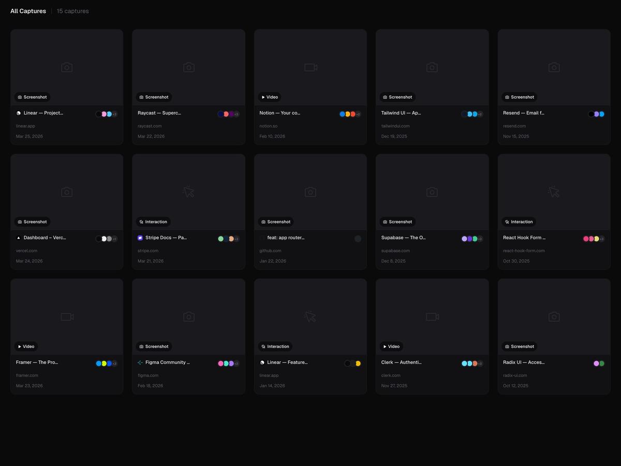Click Screenshot badge on Resend card

tap(520, 97)
